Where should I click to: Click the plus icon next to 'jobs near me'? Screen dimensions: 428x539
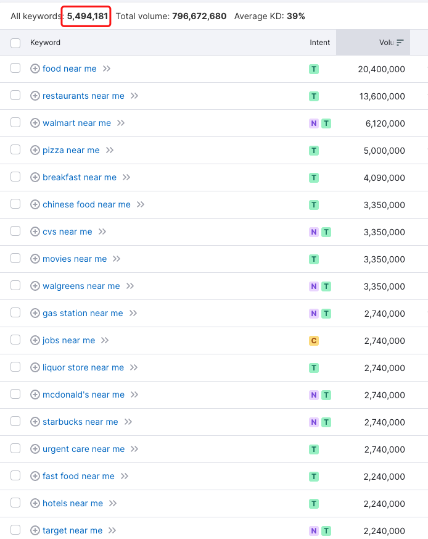click(x=35, y=340)
